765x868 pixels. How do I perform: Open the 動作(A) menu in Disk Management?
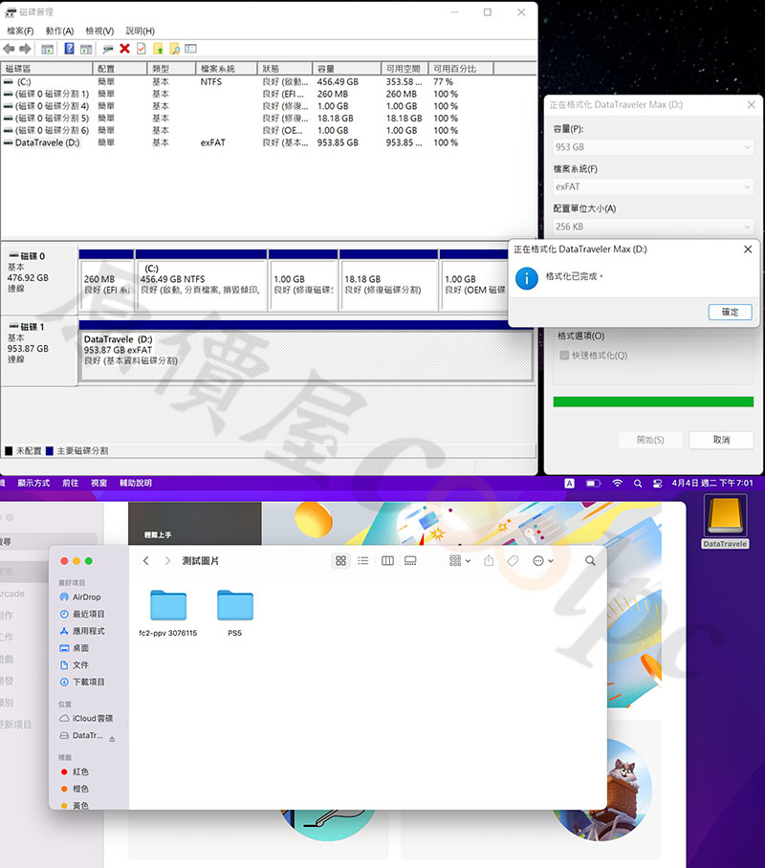click(58, 31)
